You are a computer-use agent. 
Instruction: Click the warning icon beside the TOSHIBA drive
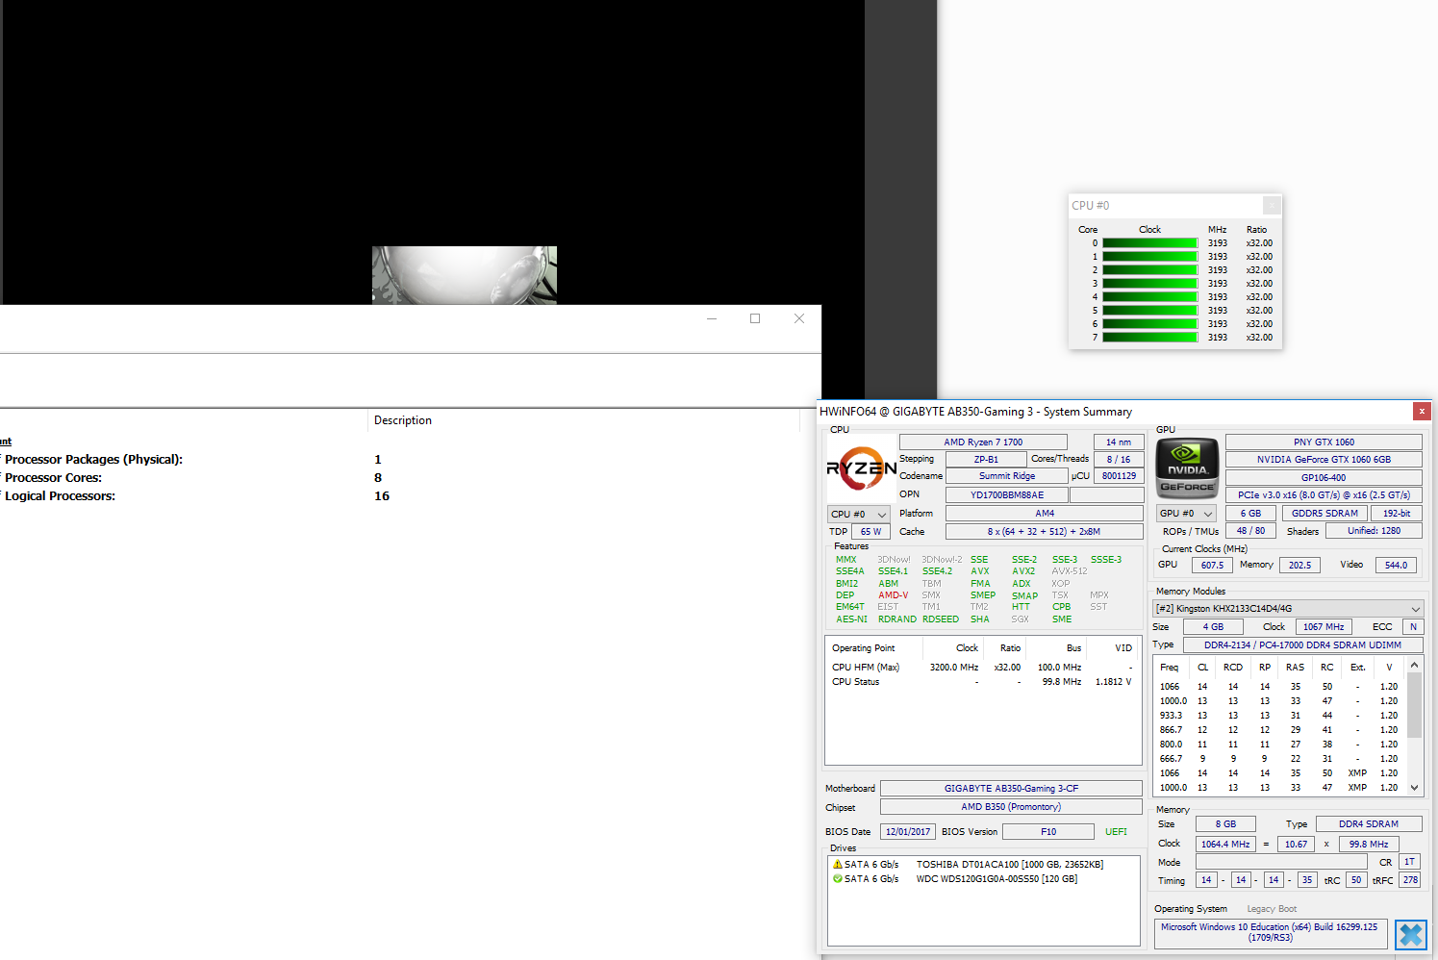coord(838,865)
